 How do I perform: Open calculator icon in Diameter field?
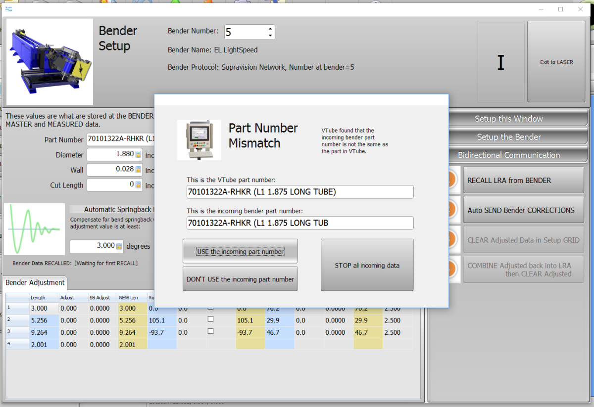pos(139,155)
